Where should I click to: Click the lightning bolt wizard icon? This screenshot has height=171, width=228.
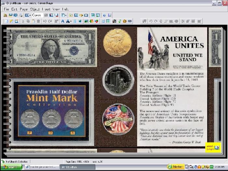(x=11, y=21)
